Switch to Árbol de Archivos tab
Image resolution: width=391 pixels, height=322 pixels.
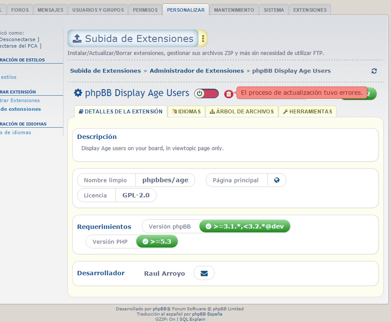click(x=242, y=112)
